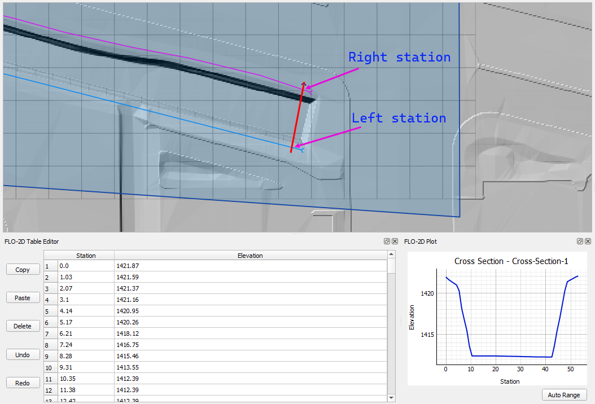Close the FLO-2D Table Editor panel
595x404 pixels.
pyautogui.click(x=395, y=241)
